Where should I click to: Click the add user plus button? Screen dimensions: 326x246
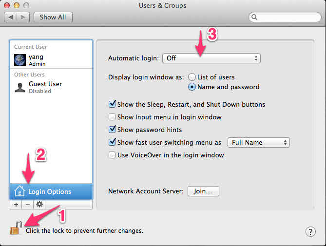[x=16, y=205]
